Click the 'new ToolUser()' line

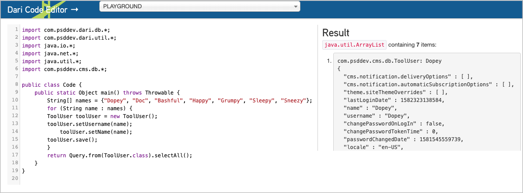pos(102,117)
